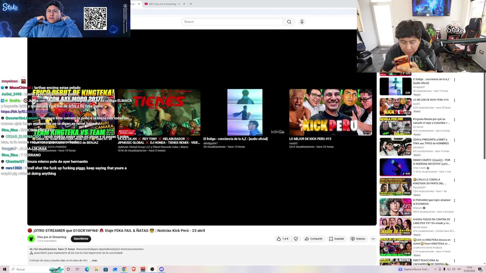Open AHORA TODOS EN CONTRA DE CARLITOS TV thumbnail

pos(395,227)
